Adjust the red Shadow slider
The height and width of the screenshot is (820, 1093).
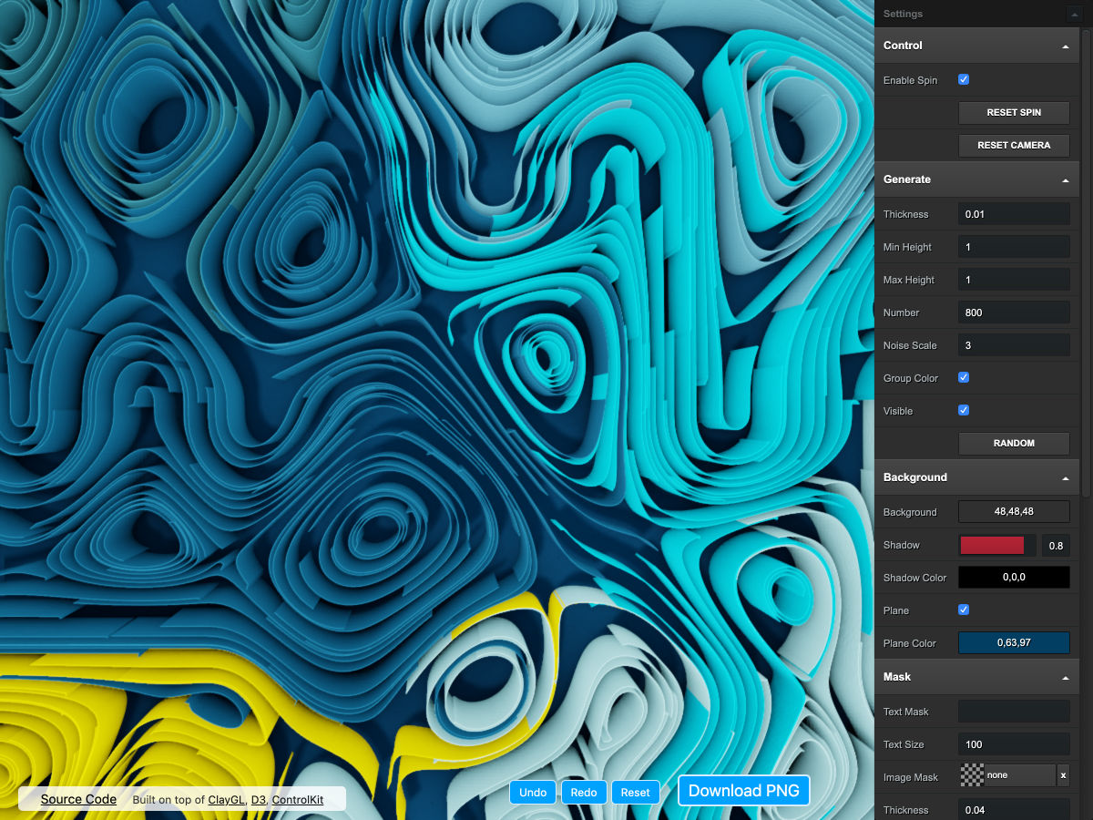(x=997, y=545)
